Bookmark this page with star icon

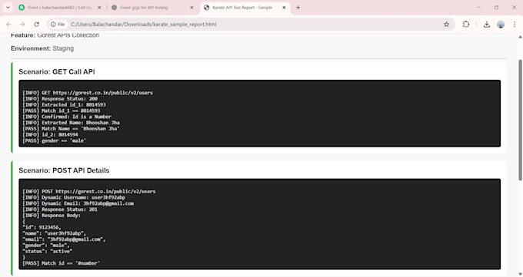pyautogui.click(x=446, y=25)
